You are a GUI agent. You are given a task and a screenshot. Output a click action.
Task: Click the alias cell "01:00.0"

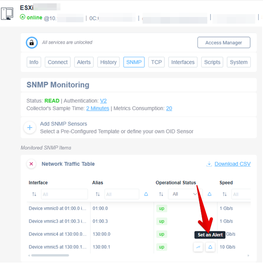click(100, 209)
